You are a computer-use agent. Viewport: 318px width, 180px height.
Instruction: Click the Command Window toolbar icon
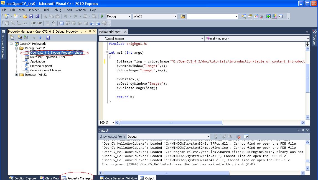(281, 16)
